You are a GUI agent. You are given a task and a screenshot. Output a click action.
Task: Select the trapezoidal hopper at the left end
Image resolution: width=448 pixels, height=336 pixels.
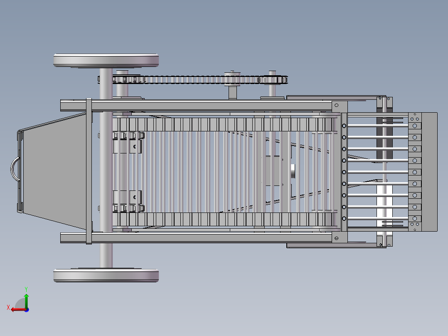pyautogui.click(x=54, y=170)
